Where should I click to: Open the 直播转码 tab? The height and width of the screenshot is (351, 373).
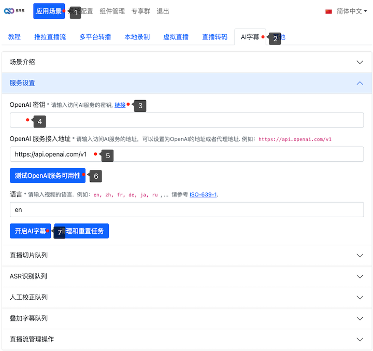(x=214, y=37)
